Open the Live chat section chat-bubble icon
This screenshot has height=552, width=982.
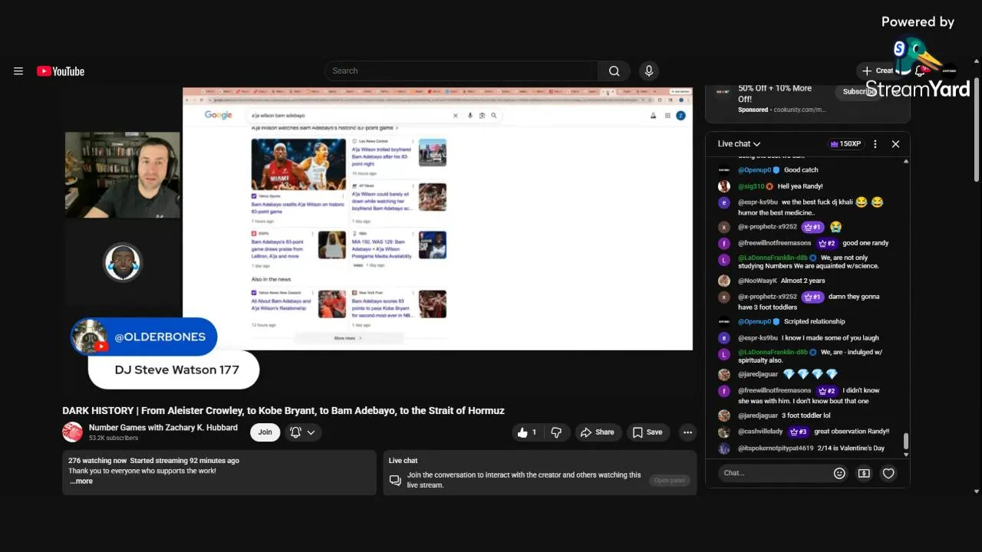click(395, 480)
